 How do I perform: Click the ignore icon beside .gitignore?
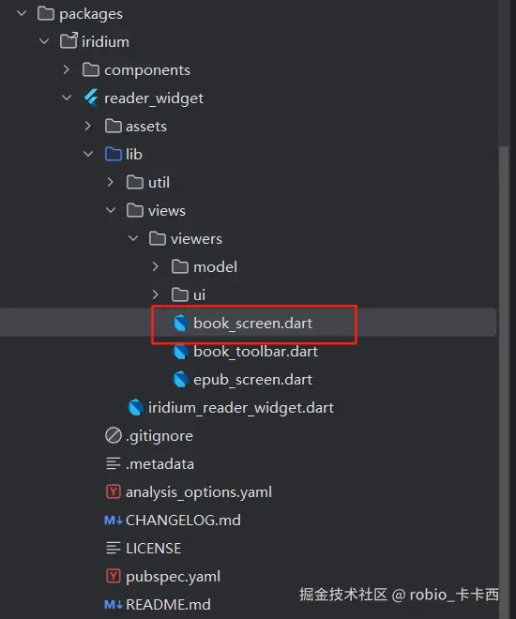[114, 436]
